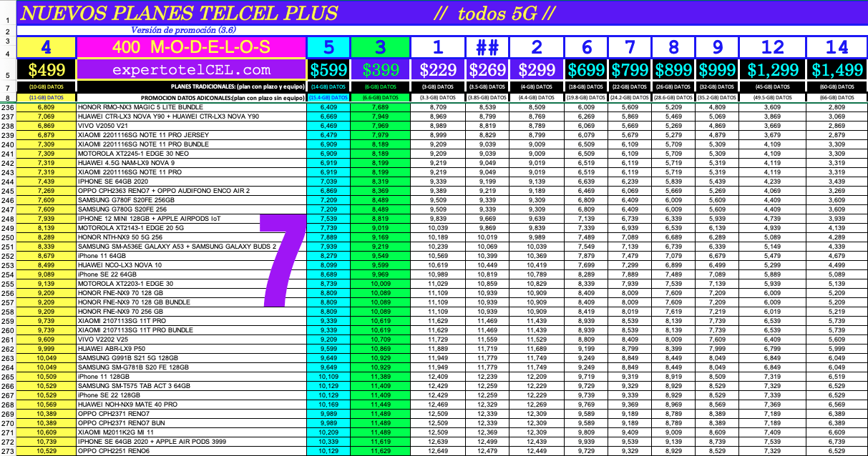Select the plan '12' header cell

773,47
